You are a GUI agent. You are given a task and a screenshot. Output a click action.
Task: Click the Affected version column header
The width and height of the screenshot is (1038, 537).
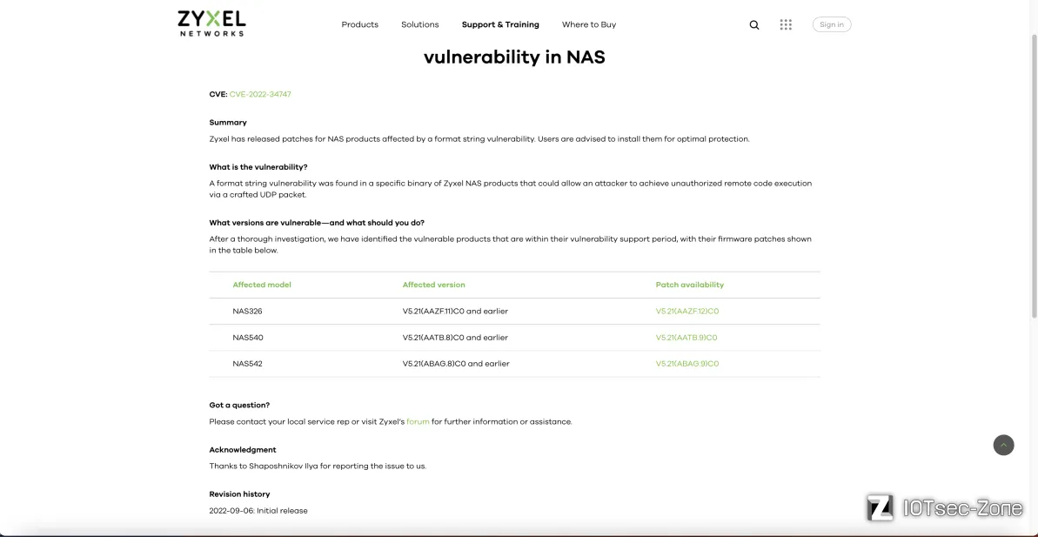[x=433, y=285]
